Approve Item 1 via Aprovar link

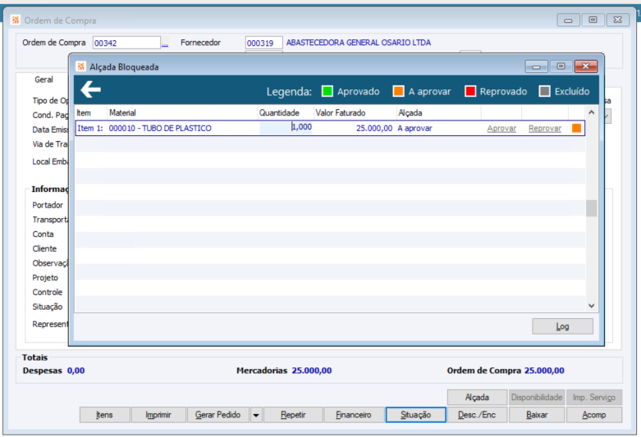[501, 128]
